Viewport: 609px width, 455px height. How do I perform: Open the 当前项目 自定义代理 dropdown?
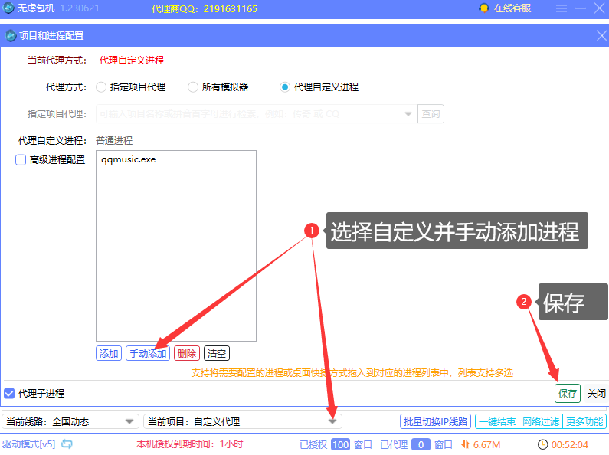tap(243, 421)
